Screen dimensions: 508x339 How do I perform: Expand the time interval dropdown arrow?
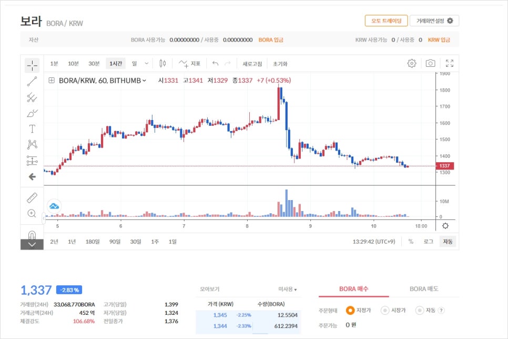coord(146,64)
